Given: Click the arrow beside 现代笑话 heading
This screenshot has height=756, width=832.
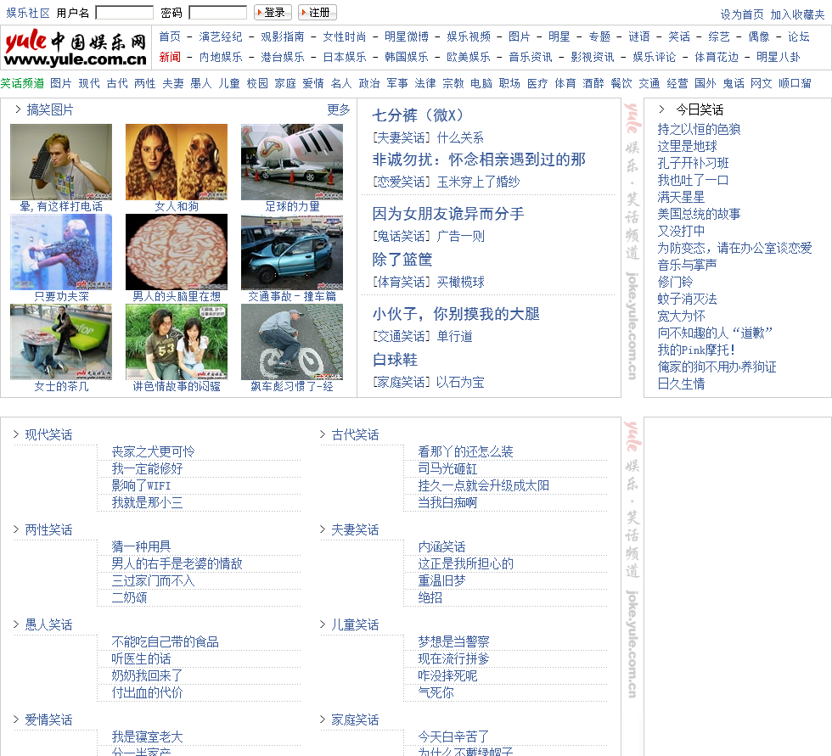Looking at the screenshot, I should pos(16,434).
